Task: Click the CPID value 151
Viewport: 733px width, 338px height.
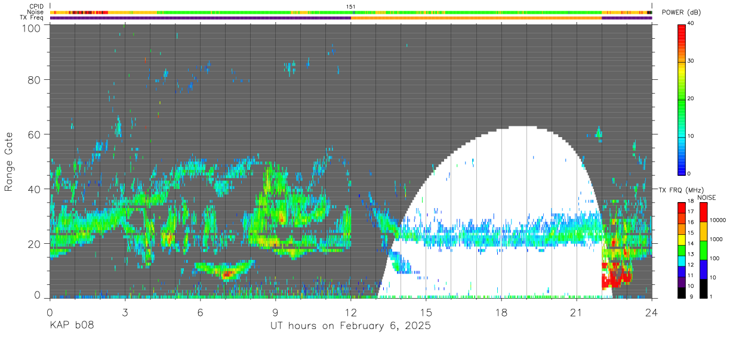Action: click(x=351, y=7)
